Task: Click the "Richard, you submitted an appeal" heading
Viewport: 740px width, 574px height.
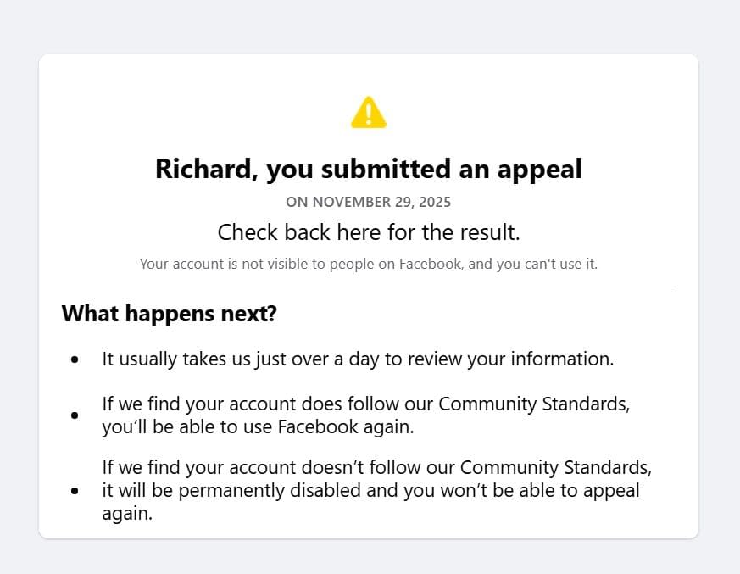Action: click(x=369, y=169)
